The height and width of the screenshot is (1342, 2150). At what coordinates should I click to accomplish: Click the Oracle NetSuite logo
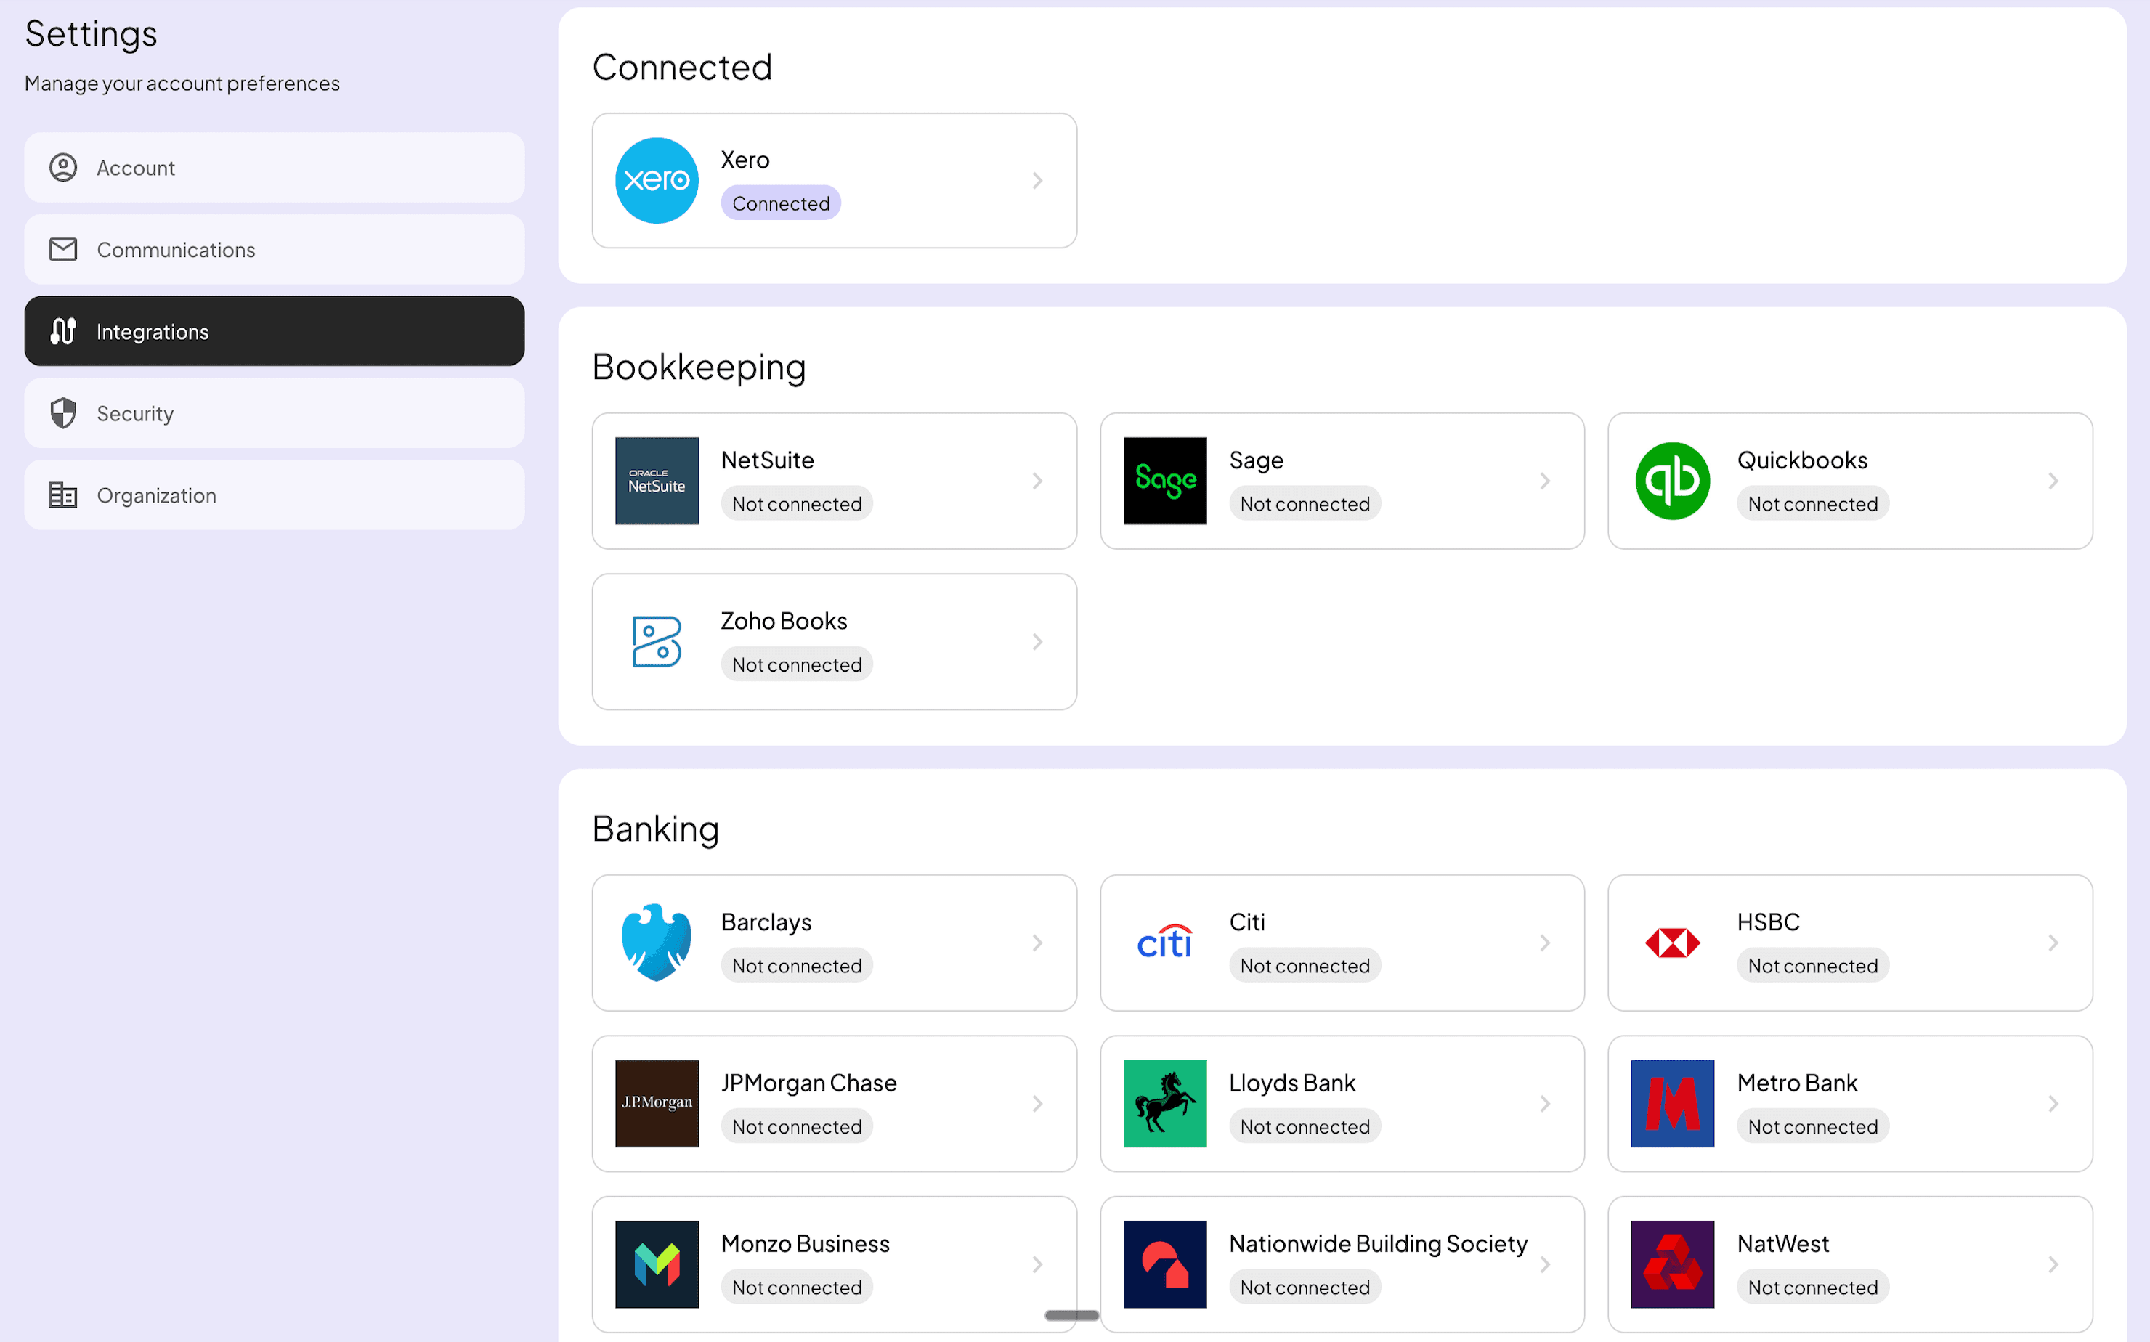click(x=656, y=480)
